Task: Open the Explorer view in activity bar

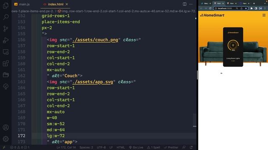Action: point(5,5)
